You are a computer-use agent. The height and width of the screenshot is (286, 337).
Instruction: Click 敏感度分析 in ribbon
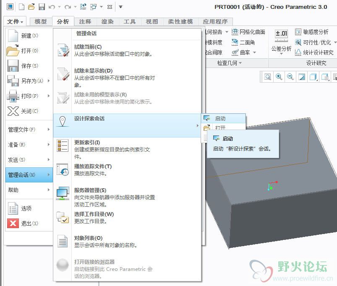311,32
